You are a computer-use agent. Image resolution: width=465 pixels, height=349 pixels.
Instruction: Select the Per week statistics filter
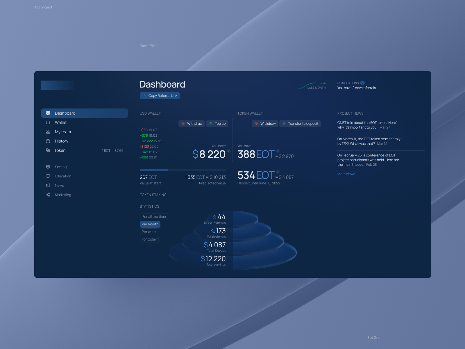[x=149, y=232]
